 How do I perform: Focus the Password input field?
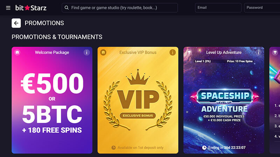coord(262,8)
